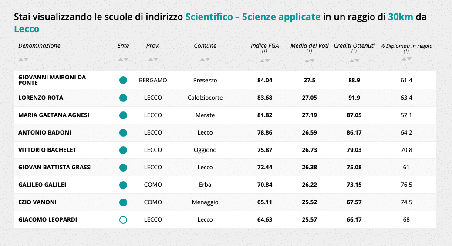Viewport: 452px width, 246px height.
Task: Select the Antonio Badoni school name
Action: click(x=44, y=132)
